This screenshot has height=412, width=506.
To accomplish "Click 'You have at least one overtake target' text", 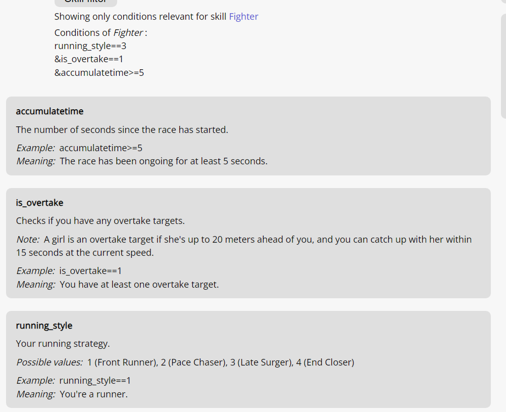I will [139, 285].
